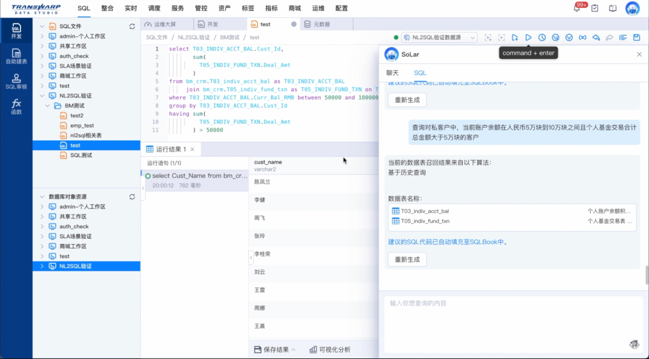The image size is (649, 359).
Task: Open the 运维 top menu
Action: (x=318, y=8)
